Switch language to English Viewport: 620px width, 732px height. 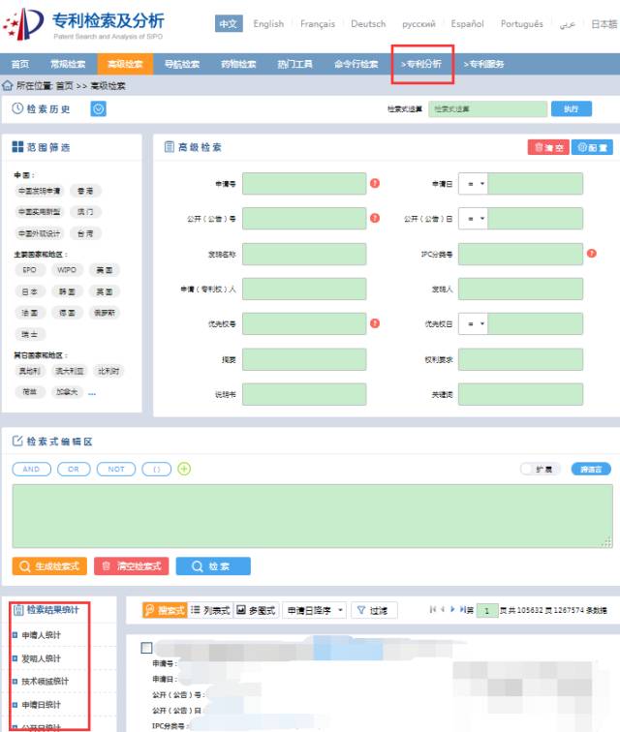pos(268,24)
